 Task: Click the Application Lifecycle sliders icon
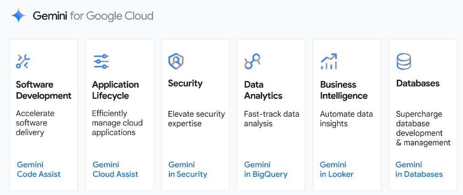coord(101,61)
